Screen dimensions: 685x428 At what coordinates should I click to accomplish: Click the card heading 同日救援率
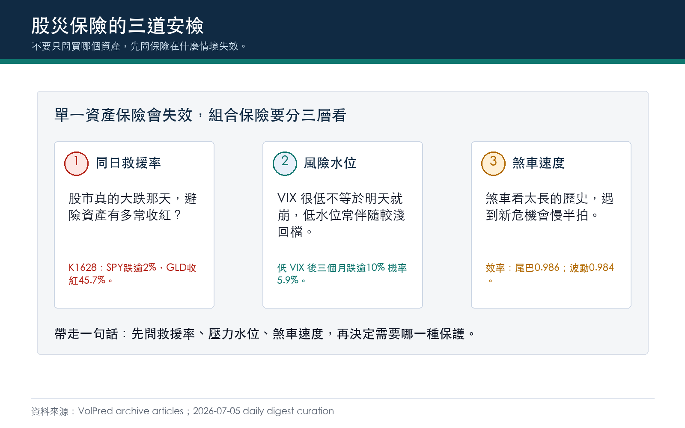pyautogui.click(x=128, y=163)
